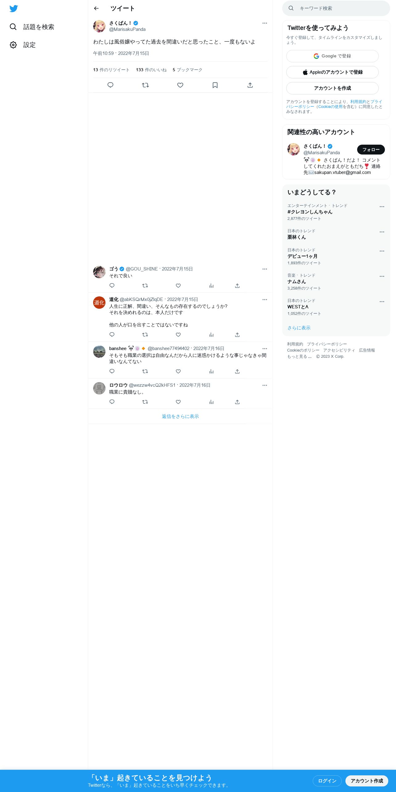Click 返信をさらに表示 link
The width and height of the screenshot is (396, 792).
coord(180,416)
